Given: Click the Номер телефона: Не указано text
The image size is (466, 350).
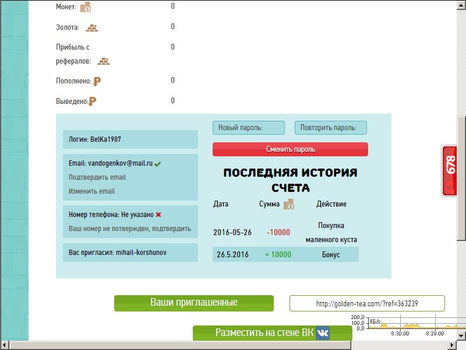Looking at the screenshot, I should click(x=111, y=215).
